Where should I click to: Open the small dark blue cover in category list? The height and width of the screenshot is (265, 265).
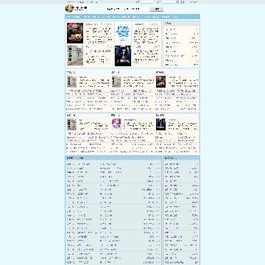(x=160, y=124)
